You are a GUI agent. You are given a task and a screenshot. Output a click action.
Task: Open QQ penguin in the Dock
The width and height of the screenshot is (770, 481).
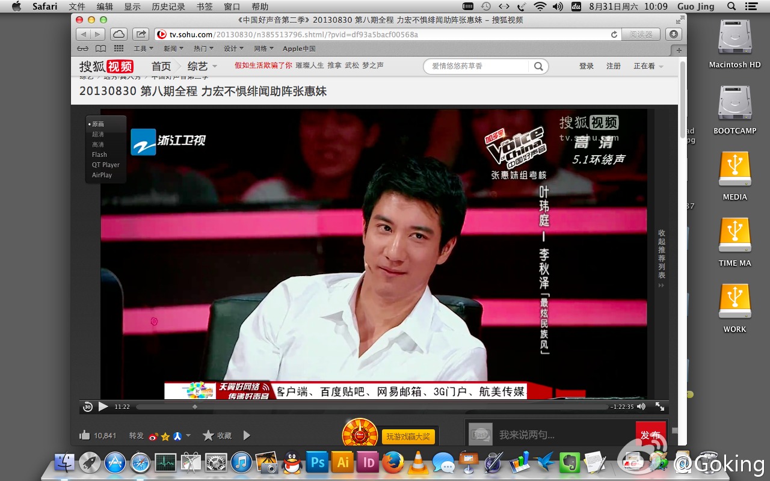click(x=292, y=462)
